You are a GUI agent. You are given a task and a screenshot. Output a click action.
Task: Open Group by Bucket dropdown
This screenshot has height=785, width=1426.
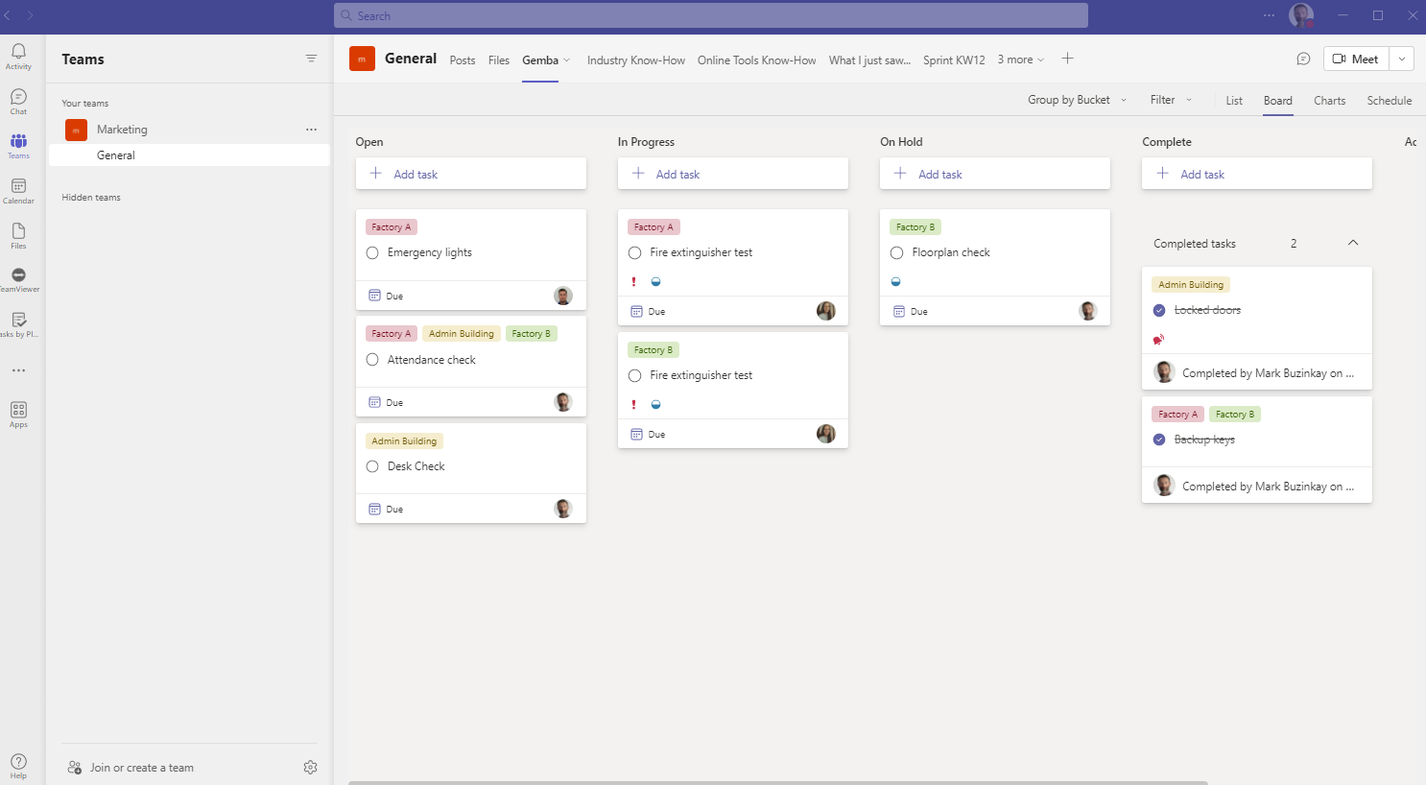coord(1077,100)
